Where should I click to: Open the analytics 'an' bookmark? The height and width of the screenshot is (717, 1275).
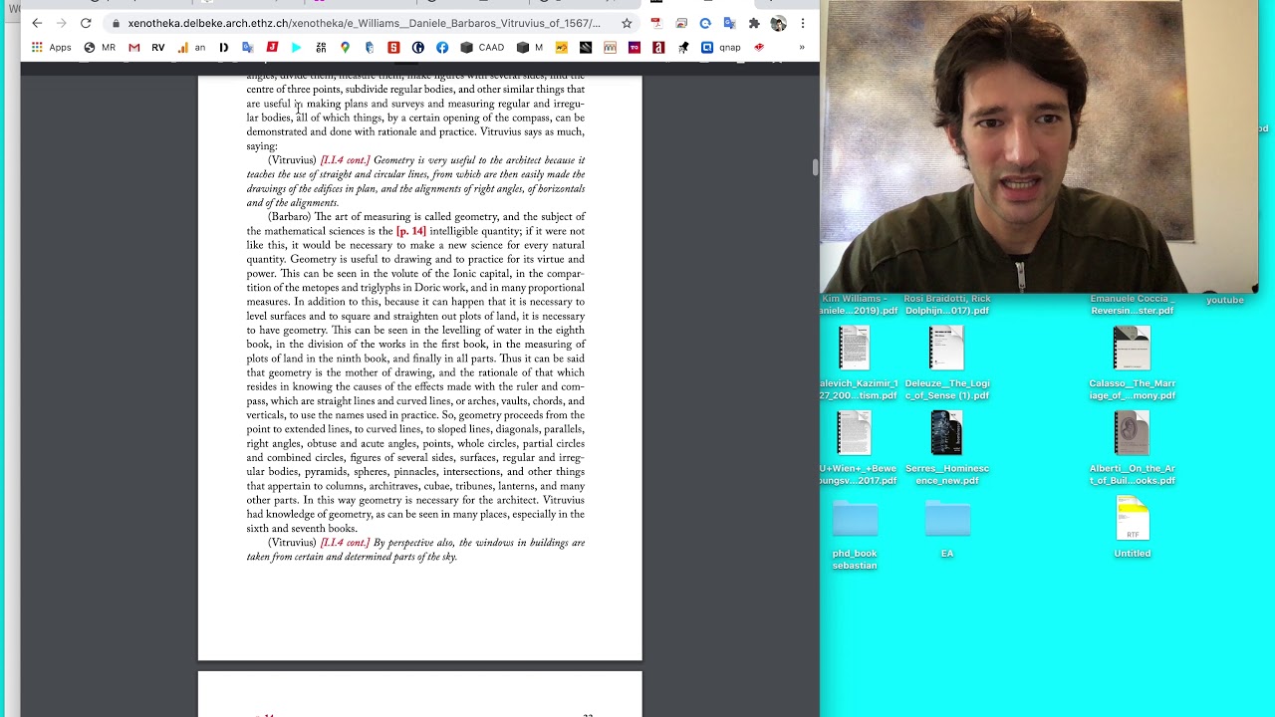tap(191, 47)
